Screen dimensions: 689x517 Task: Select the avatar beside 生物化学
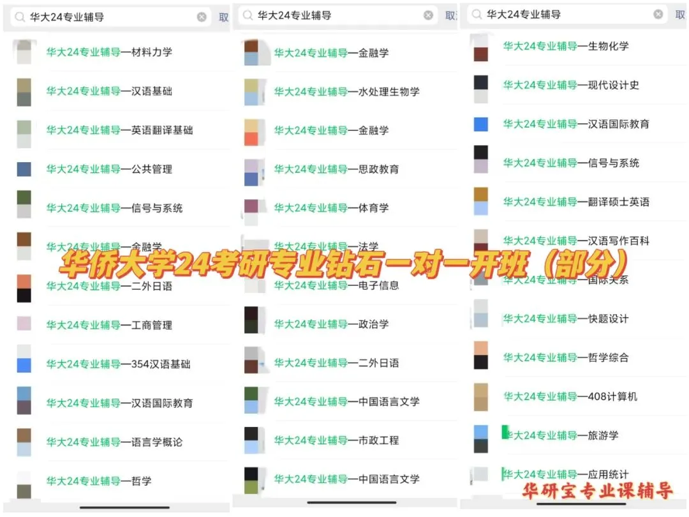(481, 47)
